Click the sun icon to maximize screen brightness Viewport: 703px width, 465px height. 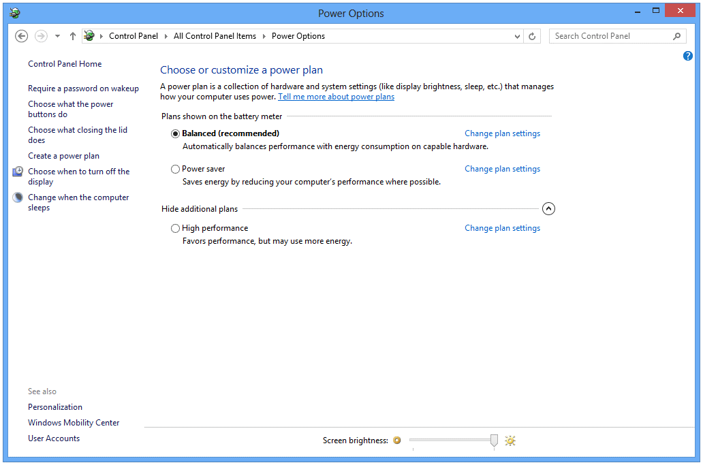[x=510, y=440]
